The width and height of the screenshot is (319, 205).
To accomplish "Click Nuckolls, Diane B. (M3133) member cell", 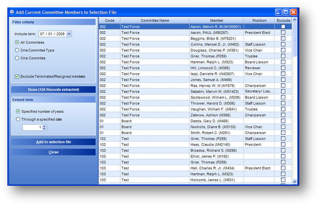I will click(x=217, y=127).
